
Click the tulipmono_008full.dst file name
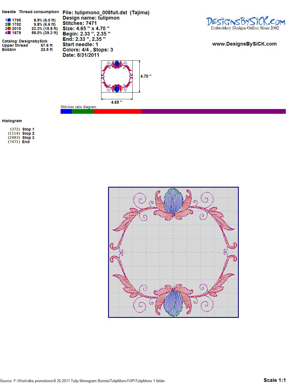[x=101, y=13]
